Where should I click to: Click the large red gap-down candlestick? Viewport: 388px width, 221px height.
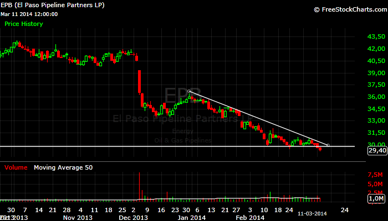pyautogui.click(x=139, y=82)
